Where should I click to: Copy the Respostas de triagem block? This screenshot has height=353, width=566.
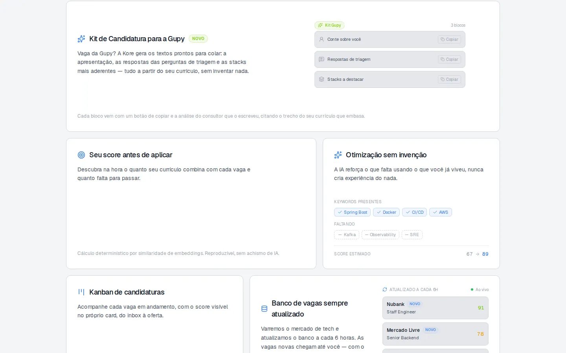coord(449,59)
